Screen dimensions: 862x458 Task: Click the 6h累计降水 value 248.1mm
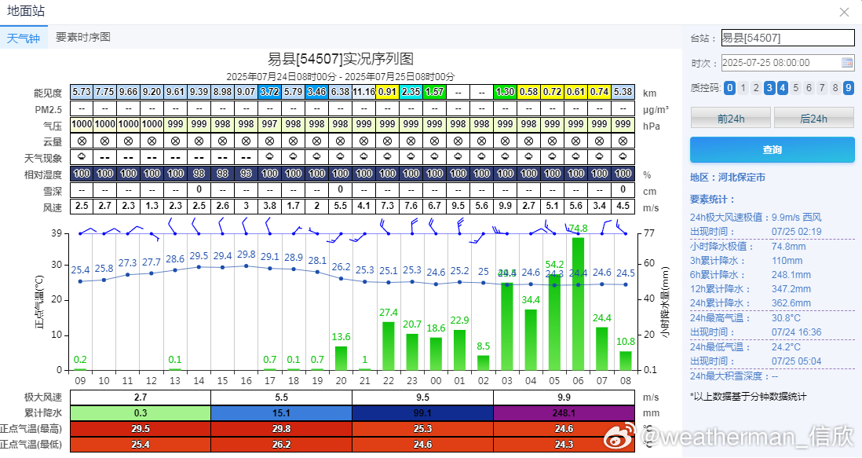click(x=791, y=274)
